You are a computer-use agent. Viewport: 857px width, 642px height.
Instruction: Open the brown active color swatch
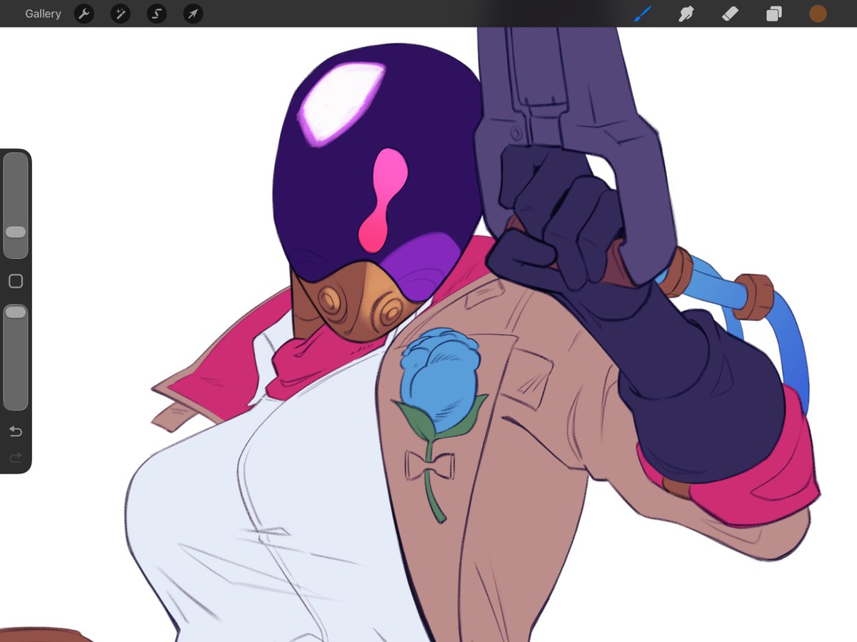coord(818,14)
